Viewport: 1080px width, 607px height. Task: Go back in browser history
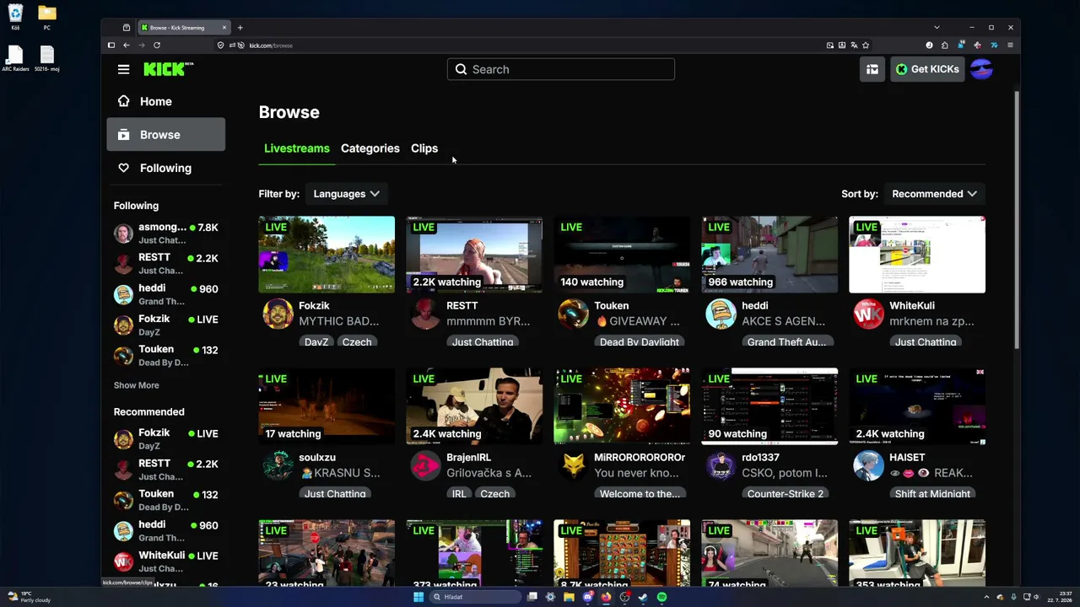(x=127, y=45)
